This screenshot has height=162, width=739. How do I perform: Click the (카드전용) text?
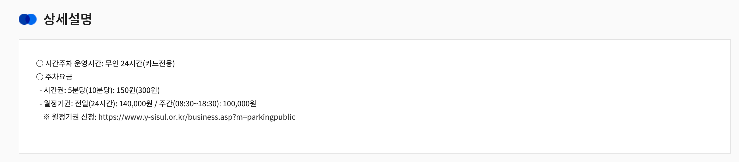[159, 63]
